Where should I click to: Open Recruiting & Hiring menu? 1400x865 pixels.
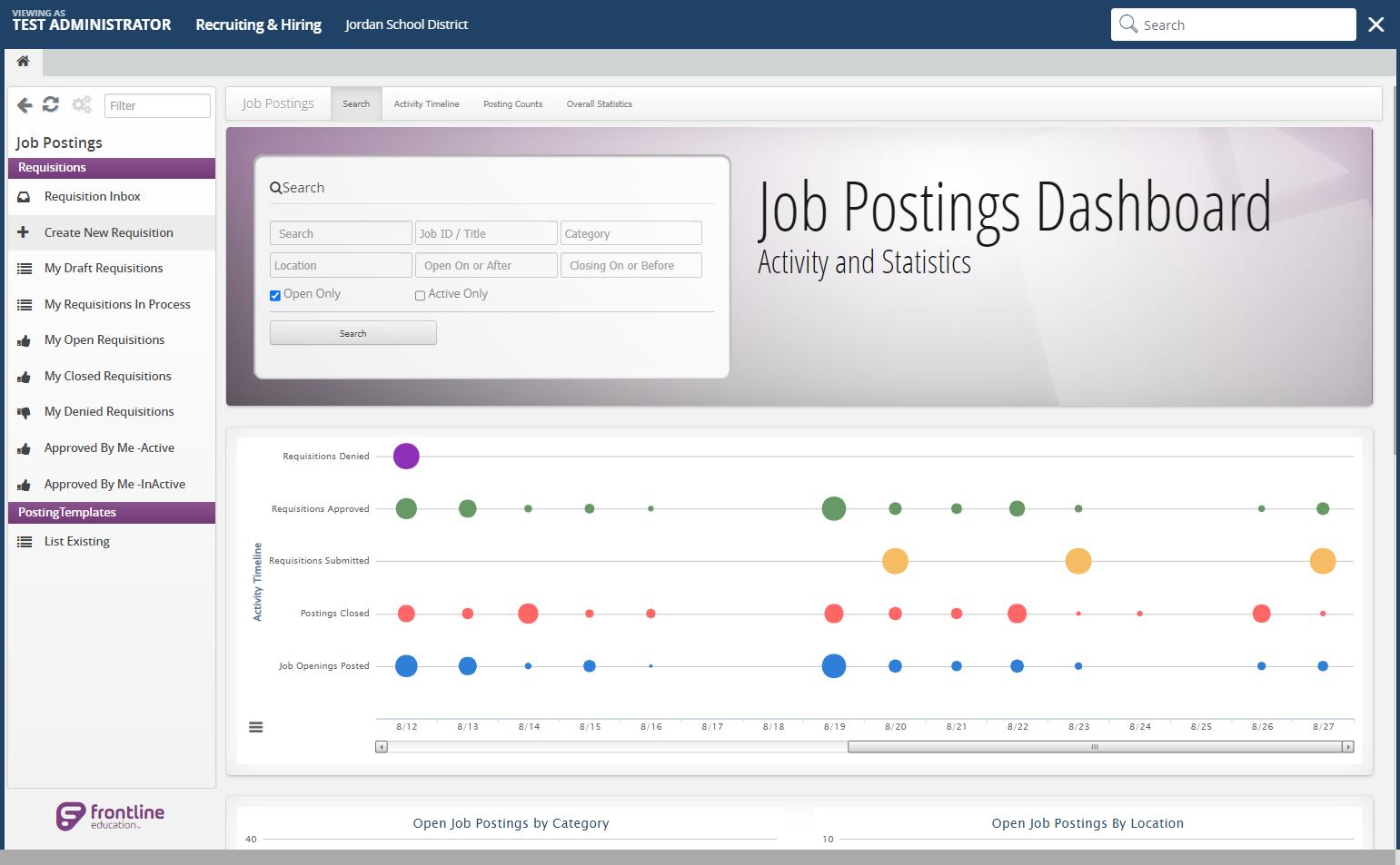tap(259, 25)
